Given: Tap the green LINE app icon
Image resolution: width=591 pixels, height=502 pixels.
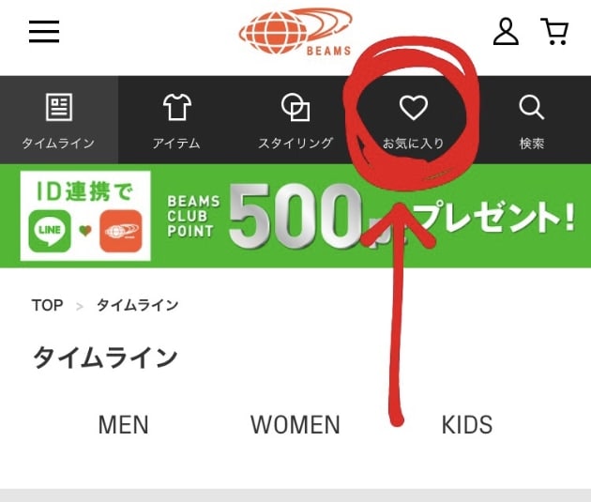Looking at the screenshot, I should click(x=50, y=231).
